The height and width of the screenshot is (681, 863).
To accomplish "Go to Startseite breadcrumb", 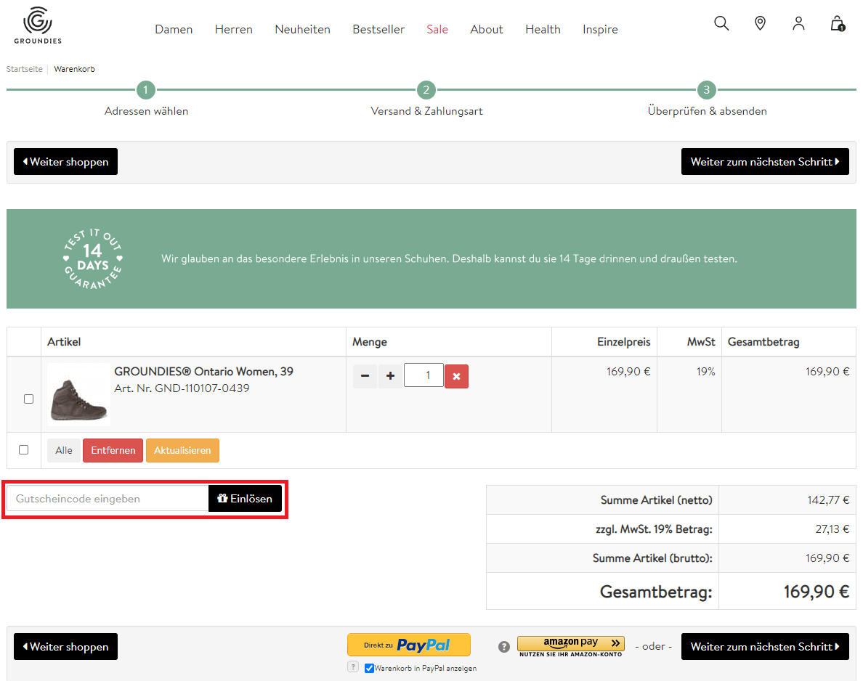I will click(x=24, y=69).
